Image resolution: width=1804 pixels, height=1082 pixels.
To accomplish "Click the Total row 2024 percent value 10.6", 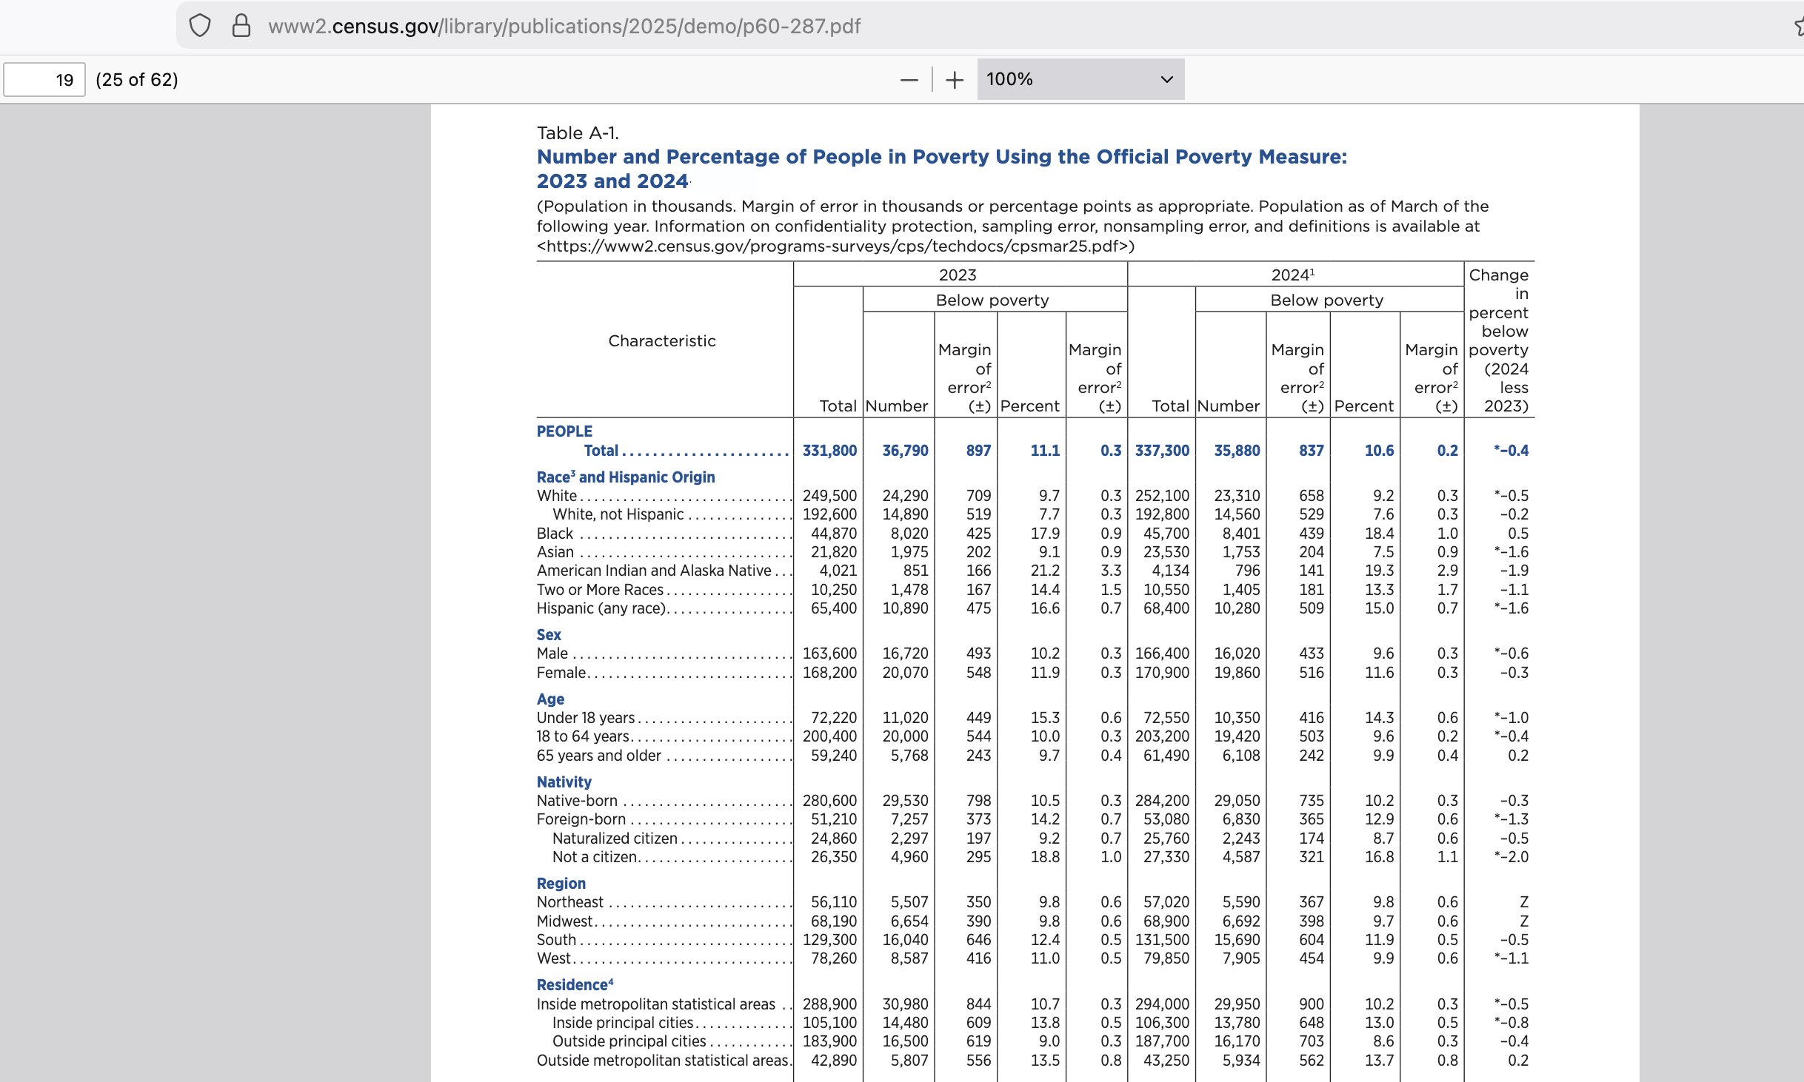I will 1378,451.
